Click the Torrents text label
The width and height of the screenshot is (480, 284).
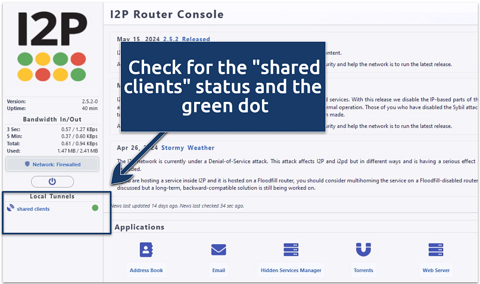click(363, 270)
